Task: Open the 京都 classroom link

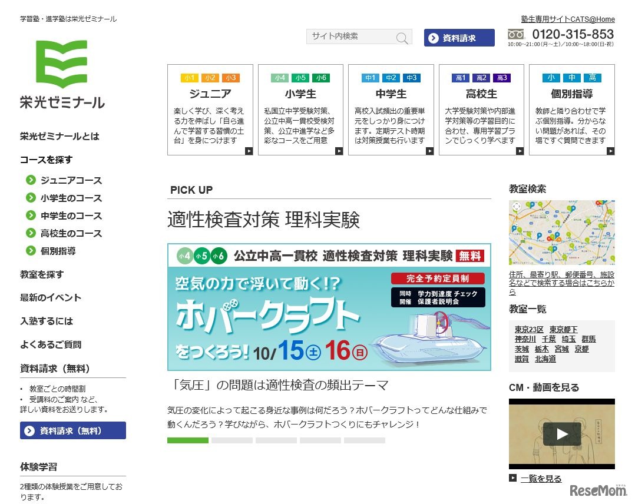Action: click(x=581, y=349)
